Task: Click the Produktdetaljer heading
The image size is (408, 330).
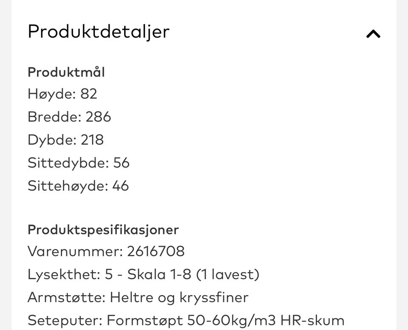Action: click(99, 32)
